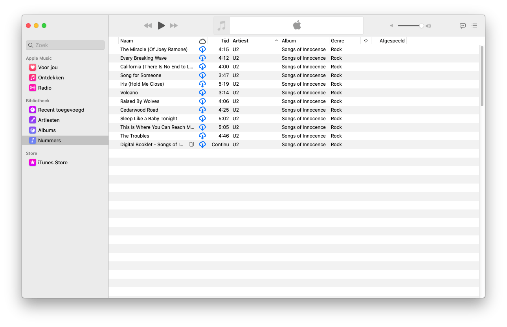
Task: Click the music note artwork placeholder
Action: [222, 26]
